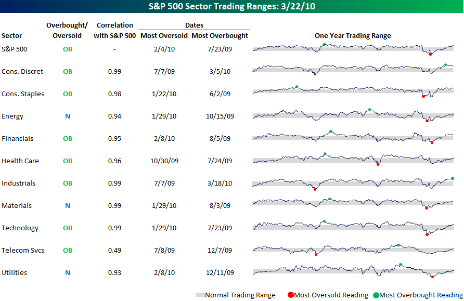
Task: Click the Most Oversold column header
Action: point(164,36)
